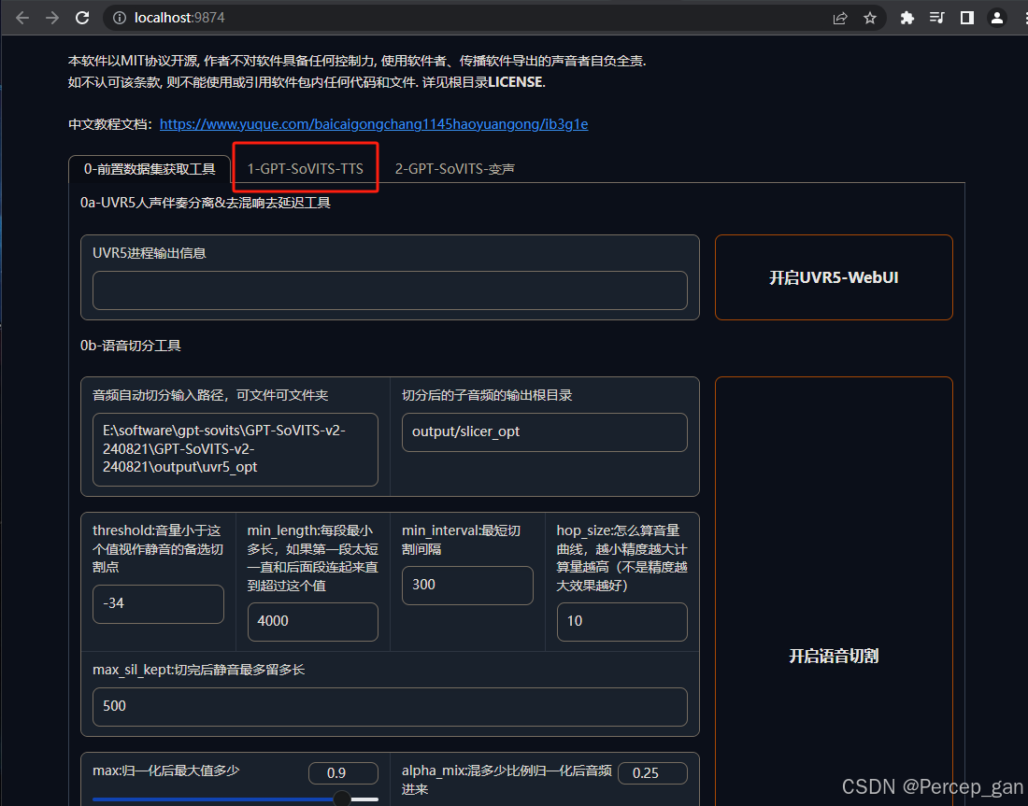Screen dimensions: 1028x806
Task: Edit the output/slicer_opt directory field
Action: click(544, 431)
